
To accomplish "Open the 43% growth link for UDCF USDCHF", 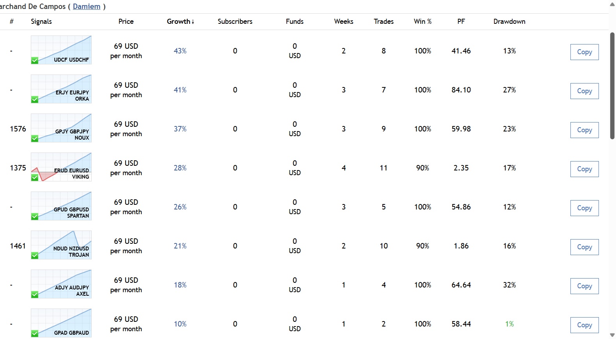I will click(x=180, y=51).
